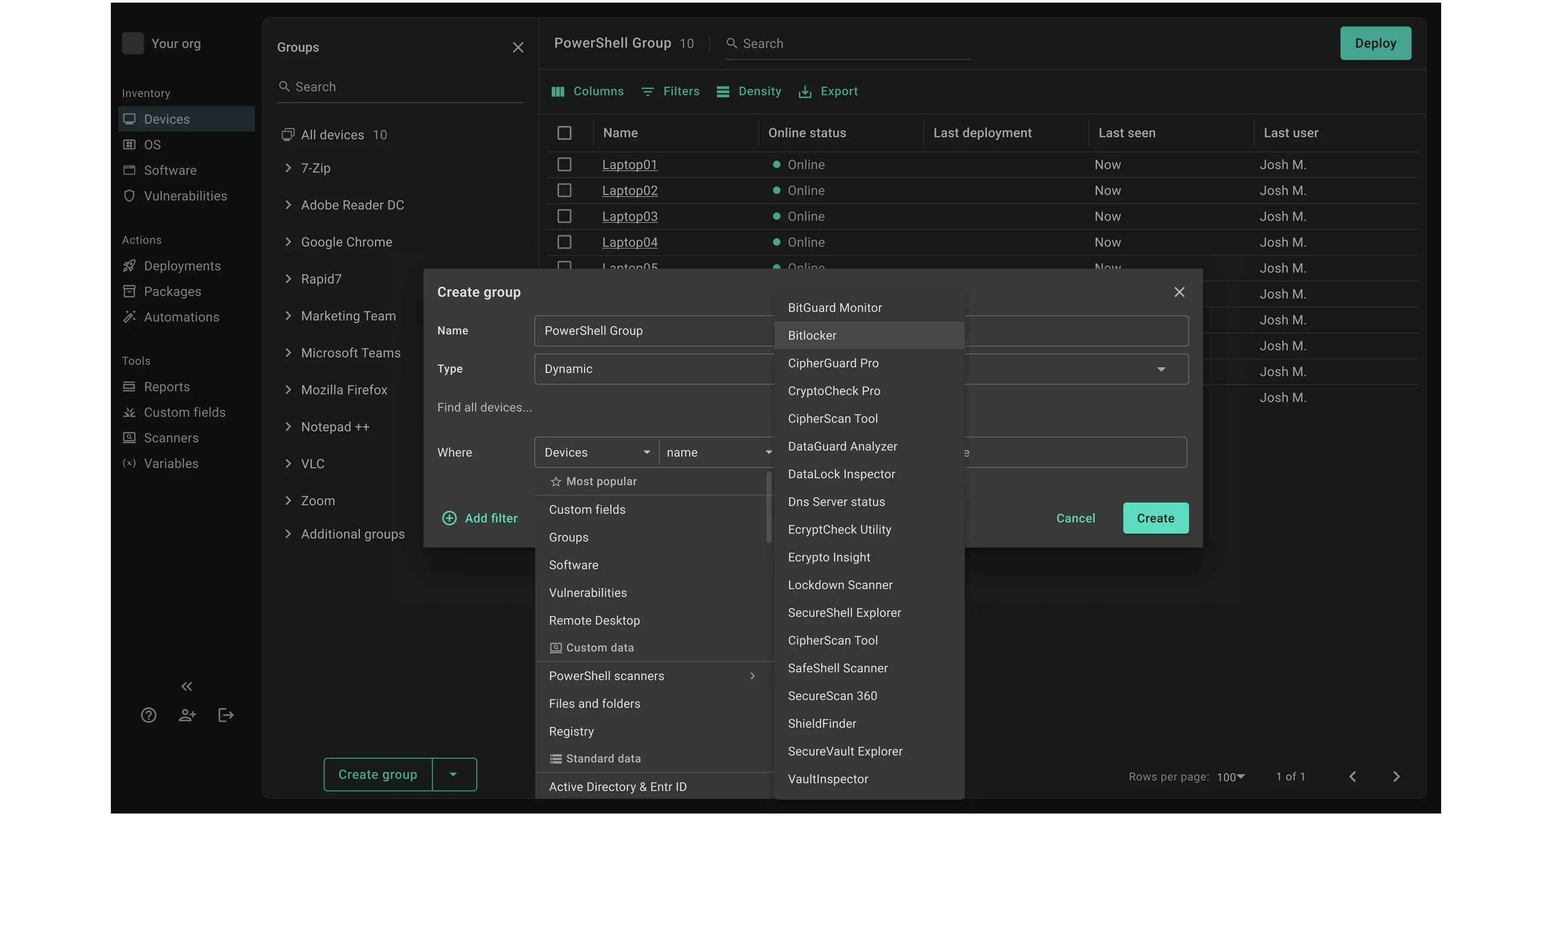Screen dimensions: 1552x927
Task: Click the invite user icon
Action: point(188,716)
